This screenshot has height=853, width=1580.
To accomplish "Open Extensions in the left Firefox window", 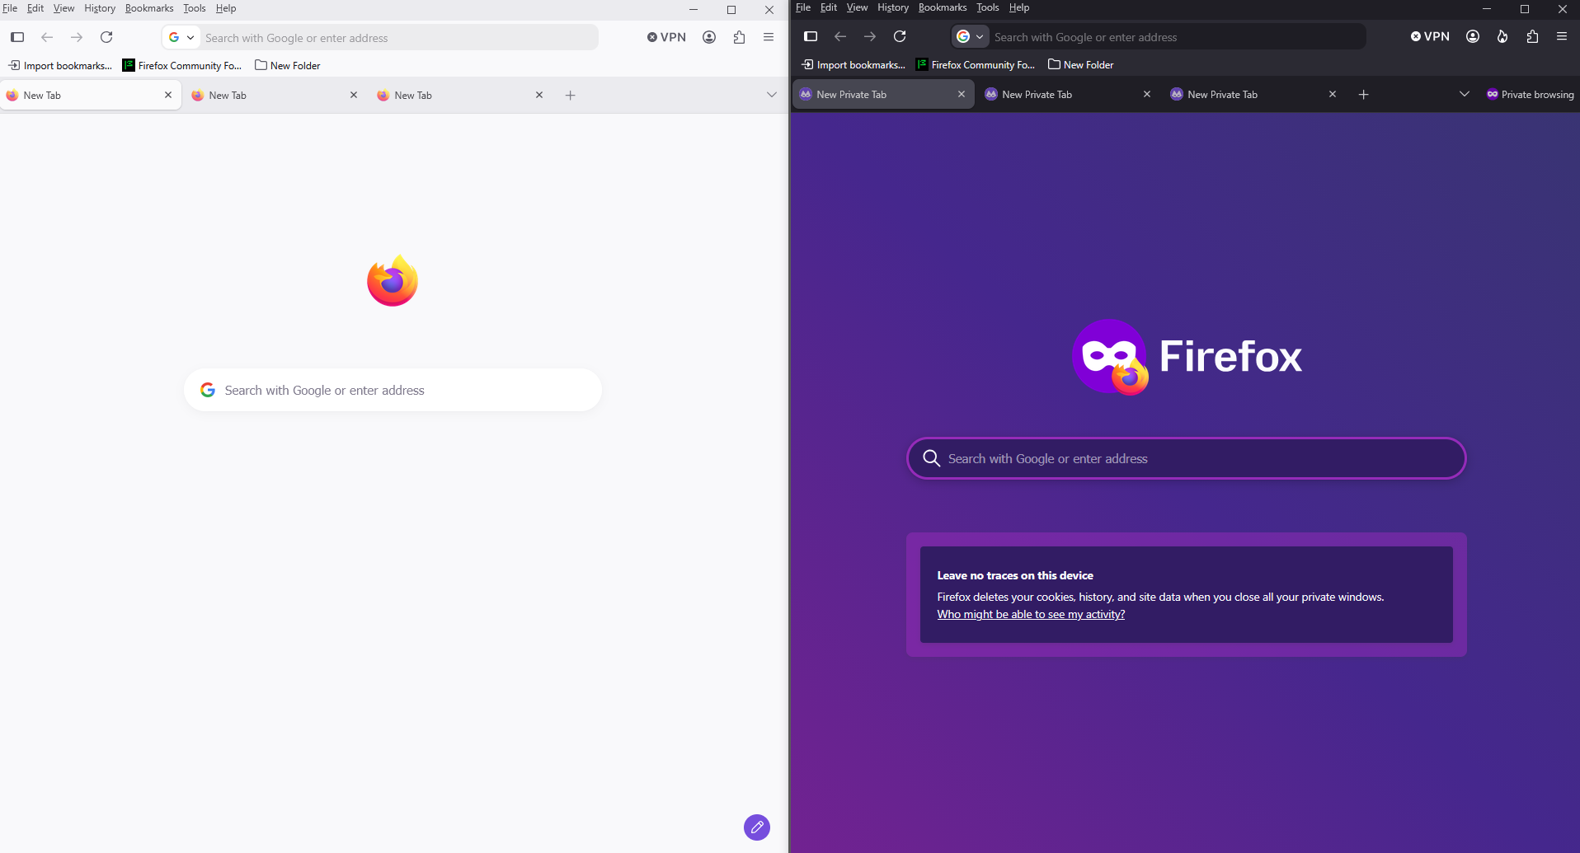I will (739, 37).
